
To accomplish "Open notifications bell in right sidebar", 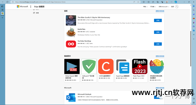I will 194,6.
